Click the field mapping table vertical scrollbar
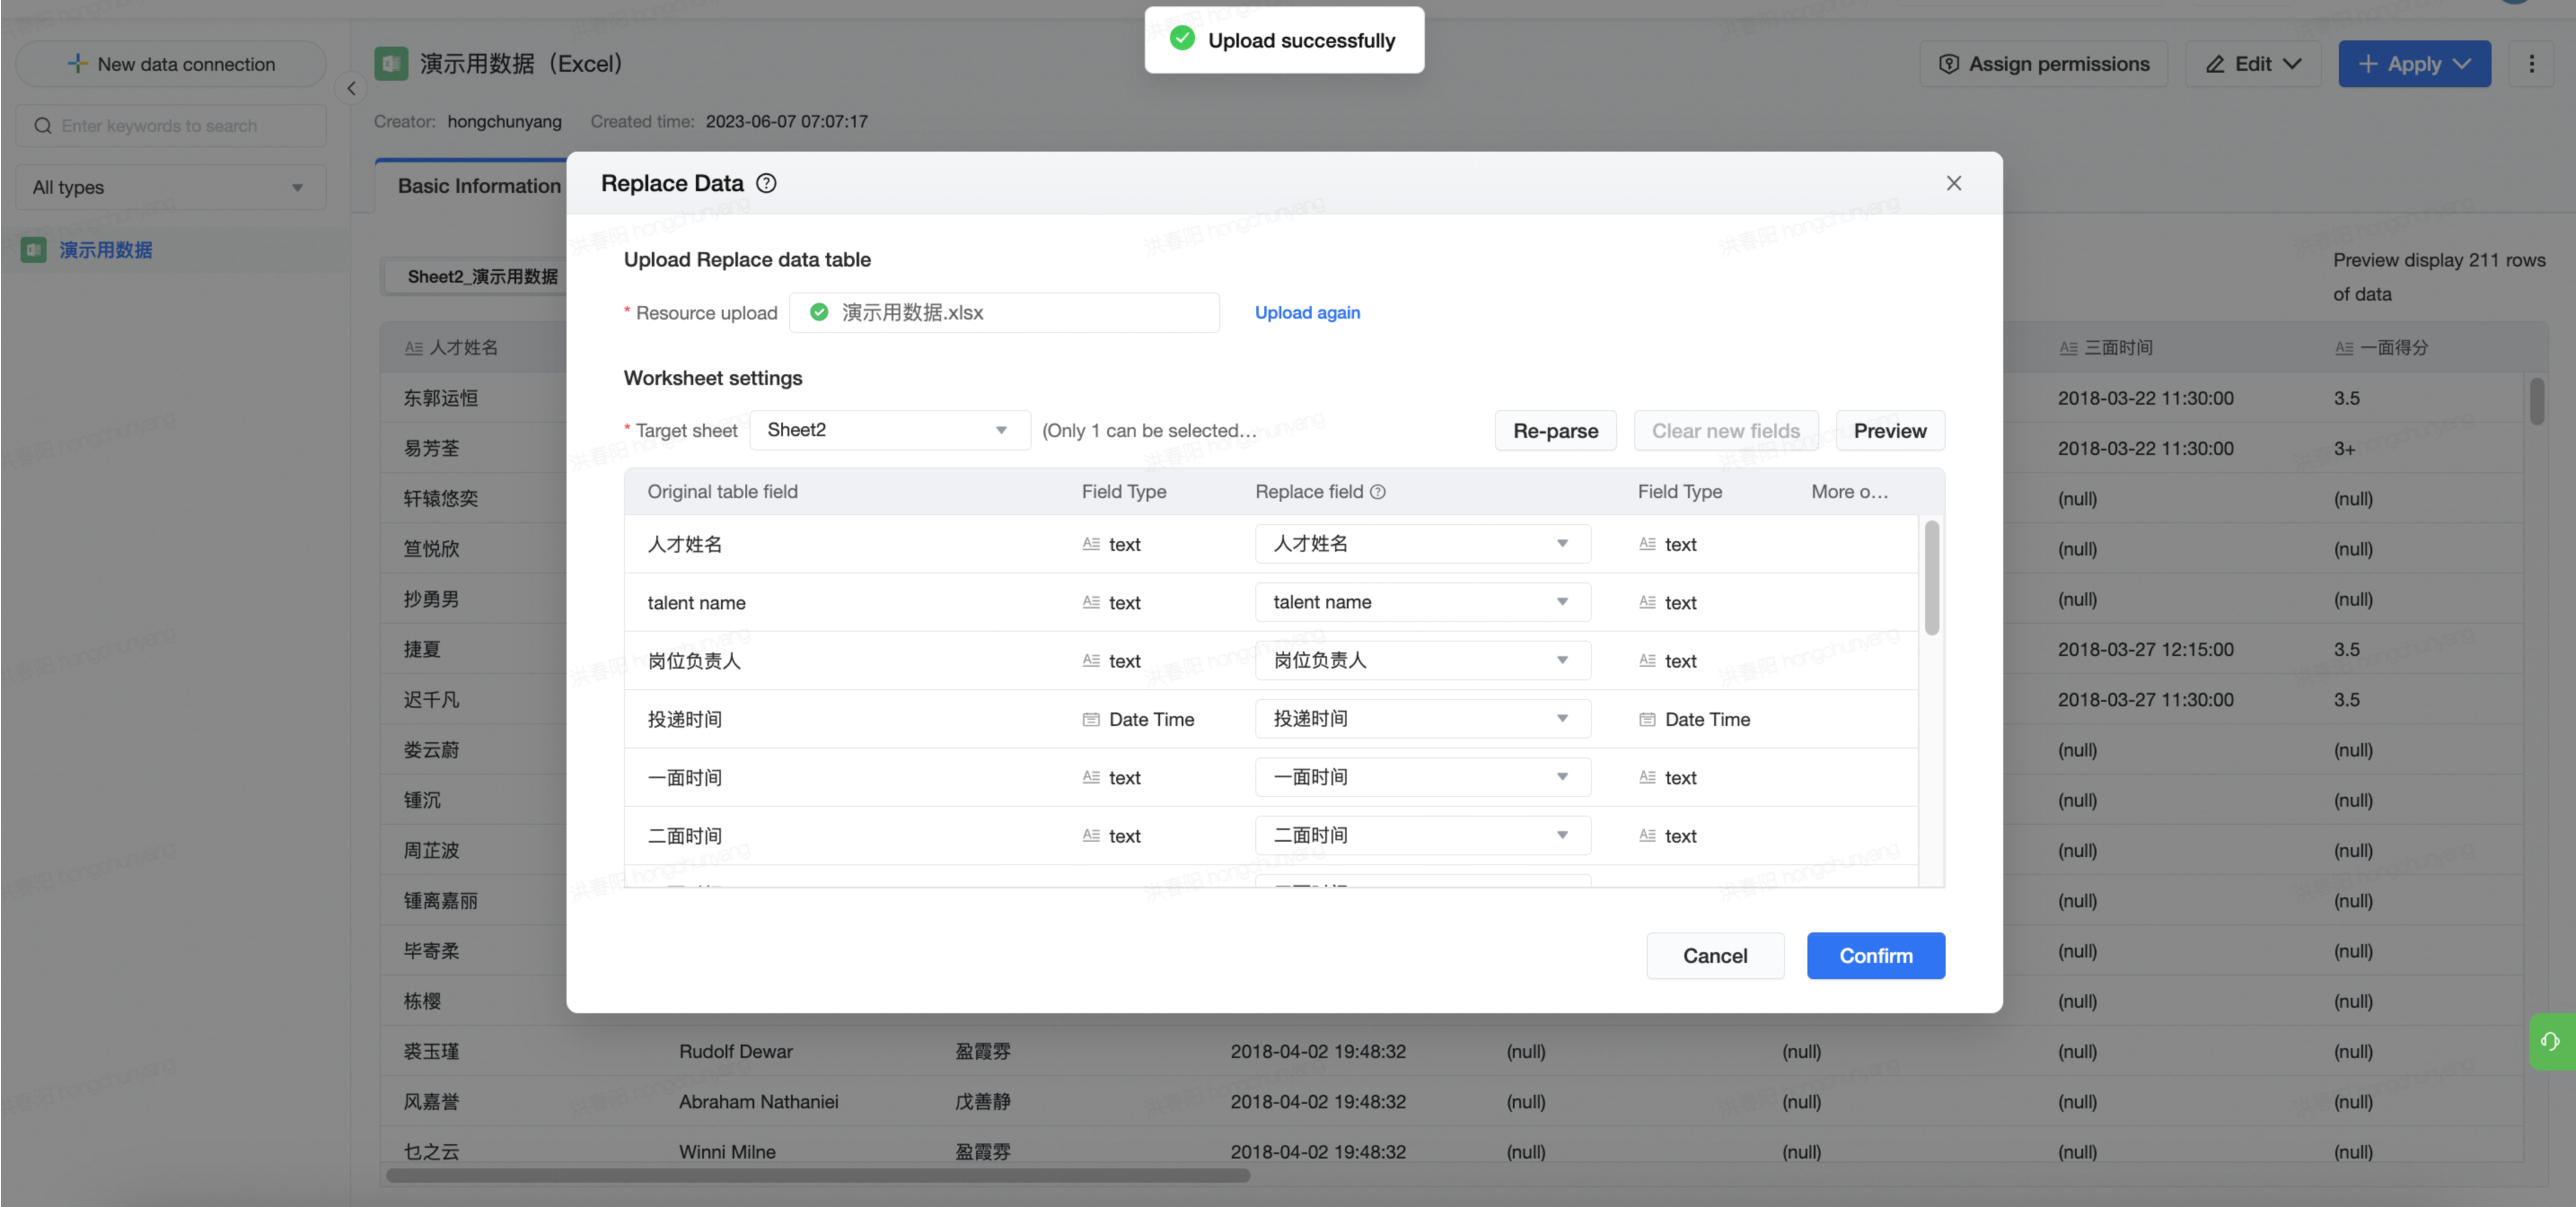 [1931, 578]
